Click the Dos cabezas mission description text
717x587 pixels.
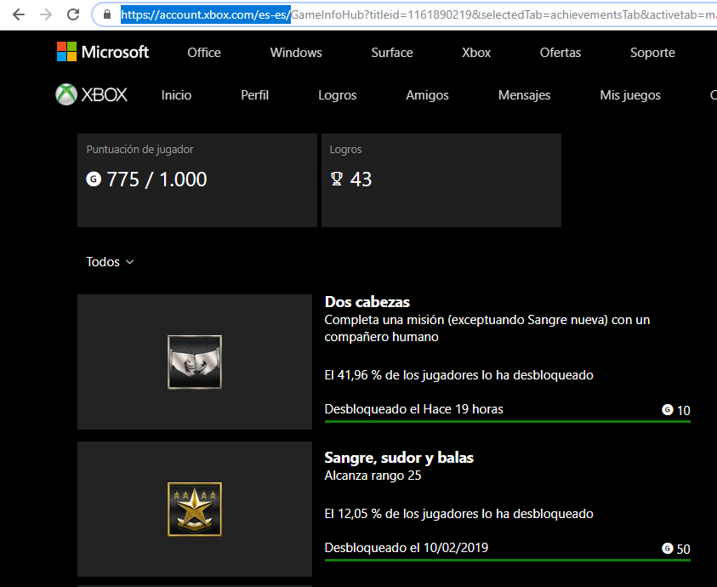(487, 328)
